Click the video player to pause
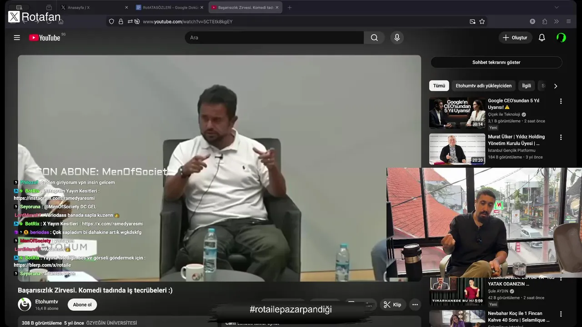This screenshot has width=582, height=327. (219, 168)
